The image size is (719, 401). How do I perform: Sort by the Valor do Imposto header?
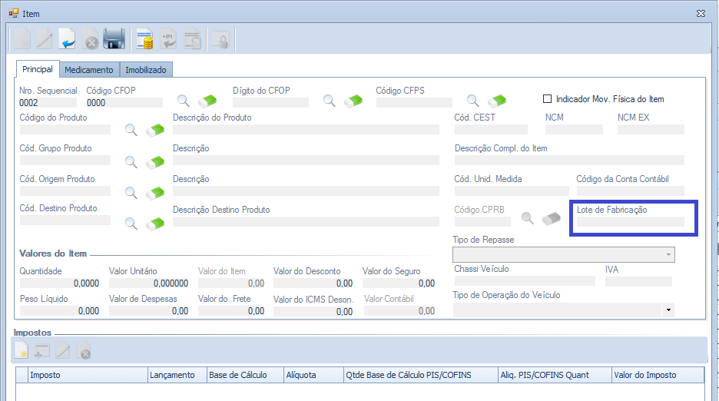658,375
